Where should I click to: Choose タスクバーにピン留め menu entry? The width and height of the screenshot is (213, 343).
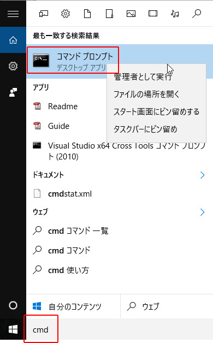coord(156,129)
